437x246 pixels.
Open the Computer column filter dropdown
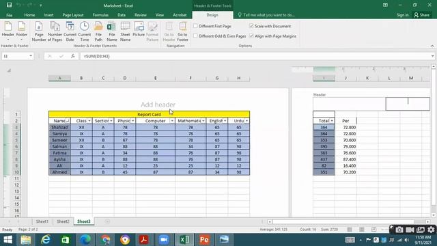pos(172,121)
